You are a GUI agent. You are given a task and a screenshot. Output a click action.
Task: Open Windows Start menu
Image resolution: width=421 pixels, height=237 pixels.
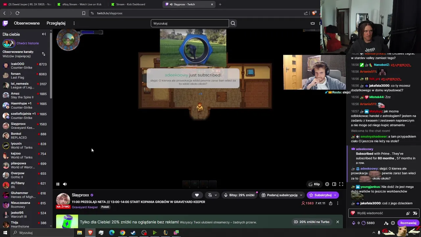coord(5,233)
